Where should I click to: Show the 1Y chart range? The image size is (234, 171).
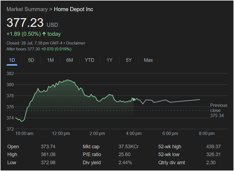click(109, 60)
